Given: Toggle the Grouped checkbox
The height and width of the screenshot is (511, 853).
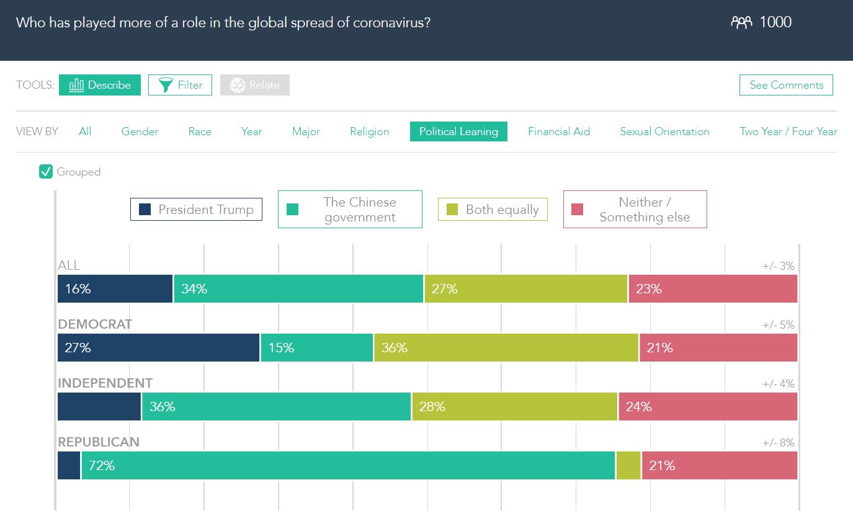Looking at the screenshot, I should coord(46,172).
